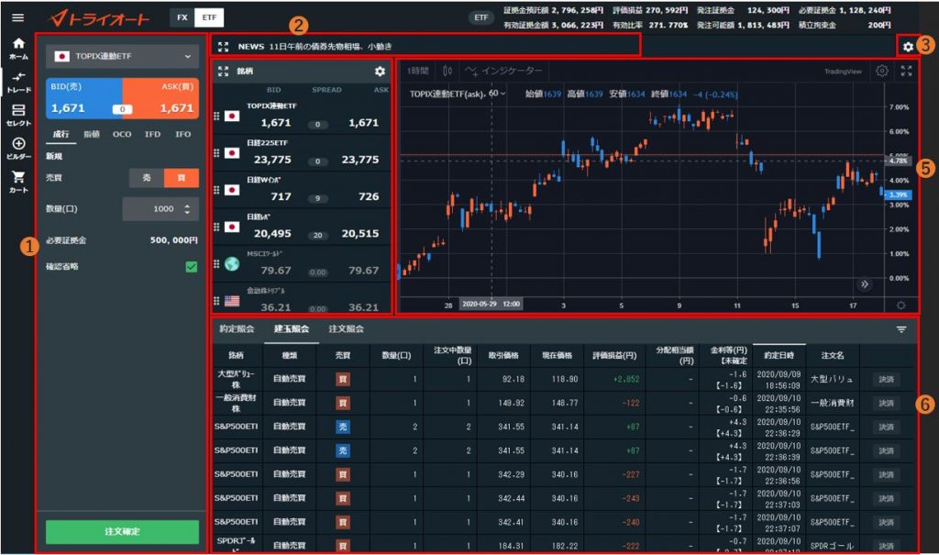Expand the instrument list panel icon

click(x=224, y=72)
